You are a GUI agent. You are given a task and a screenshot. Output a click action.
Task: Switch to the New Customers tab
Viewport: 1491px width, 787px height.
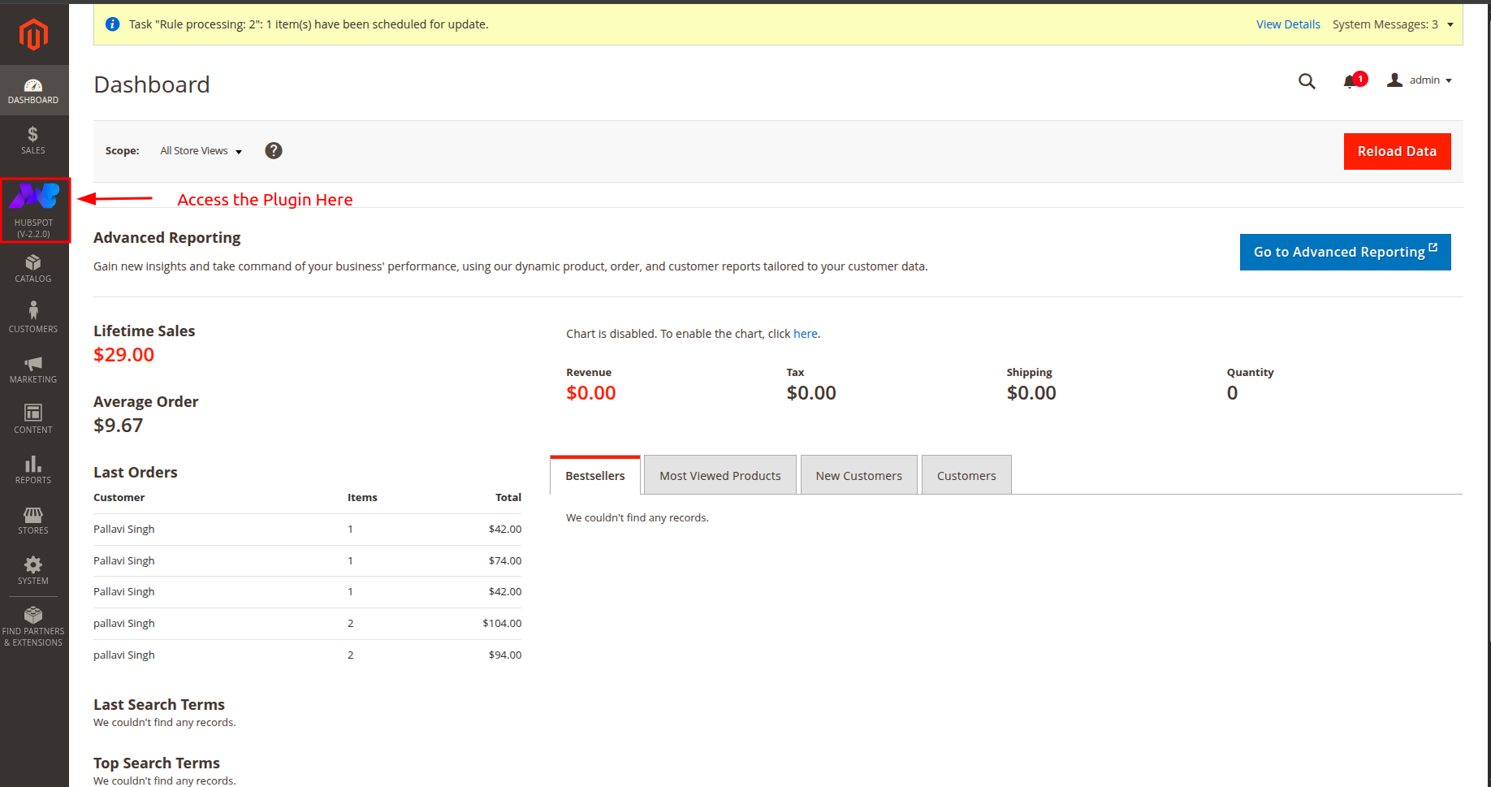point(858,476)
